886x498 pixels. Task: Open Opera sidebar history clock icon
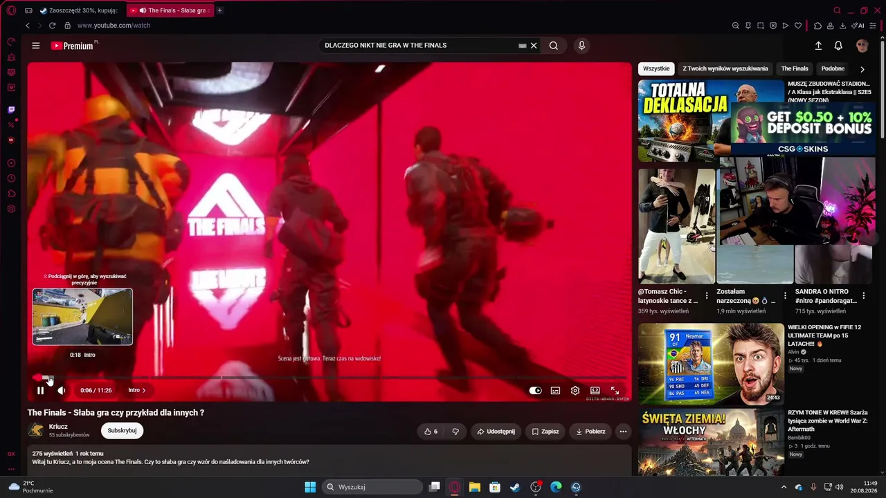11,178
